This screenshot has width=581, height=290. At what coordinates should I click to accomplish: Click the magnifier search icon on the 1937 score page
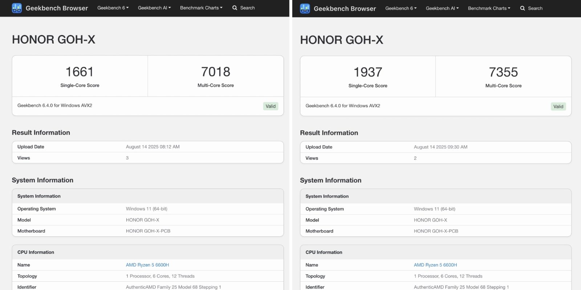523,8
